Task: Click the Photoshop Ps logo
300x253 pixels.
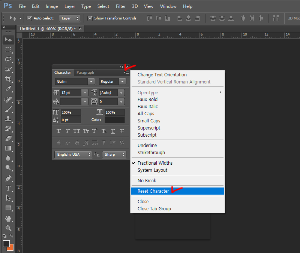Action: point(8,6)
